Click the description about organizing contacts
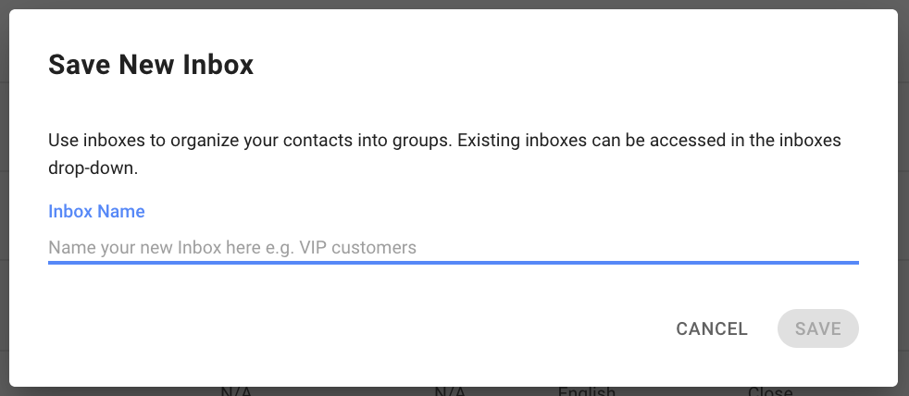Image resolution: width=909 pixels, height=396 pixels. [x=444, y=155]
